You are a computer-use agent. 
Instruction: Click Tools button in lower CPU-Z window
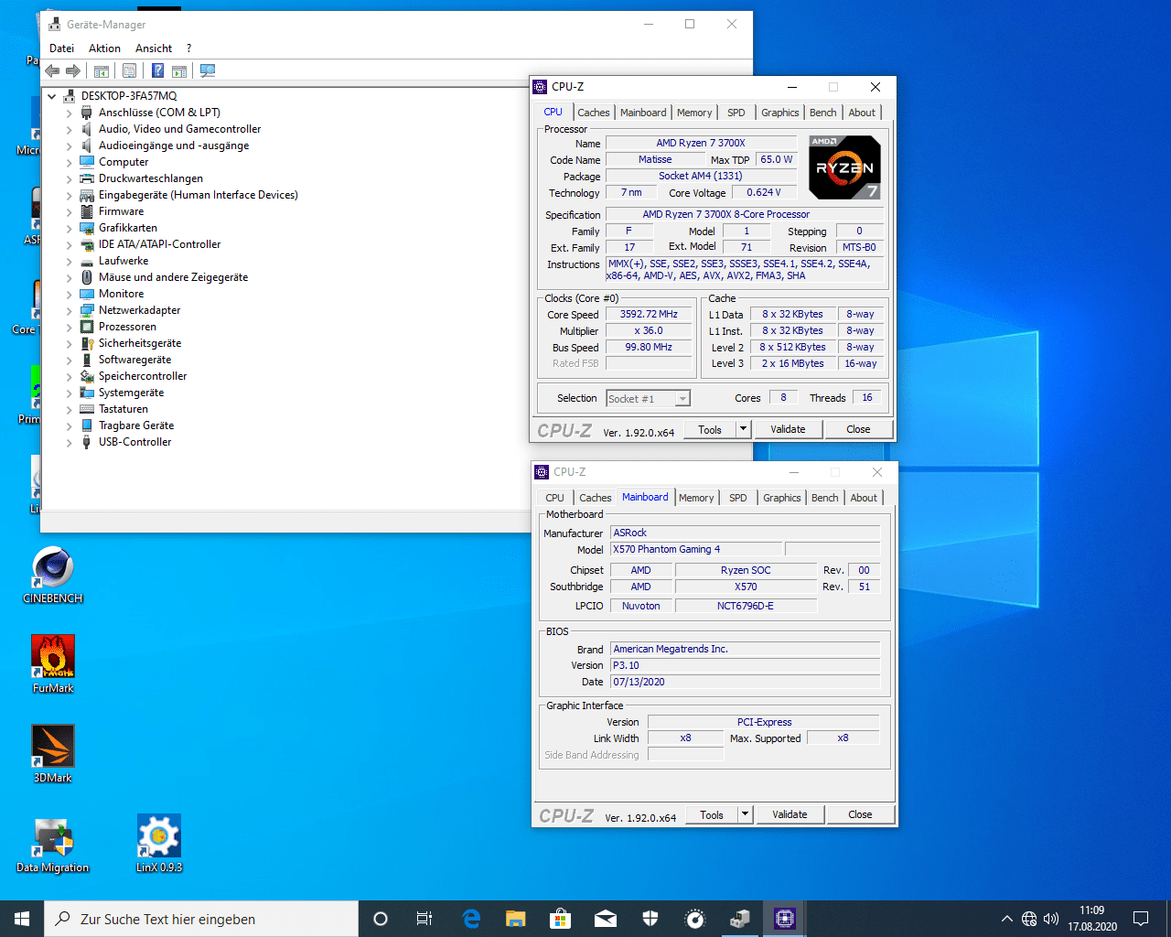point(712,814)
